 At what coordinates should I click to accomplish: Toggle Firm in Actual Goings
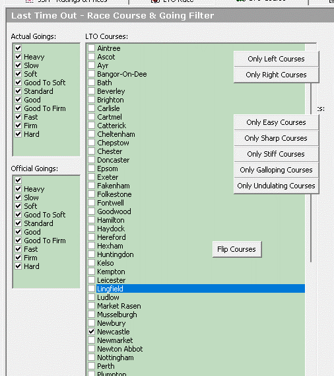coord(18,126)
